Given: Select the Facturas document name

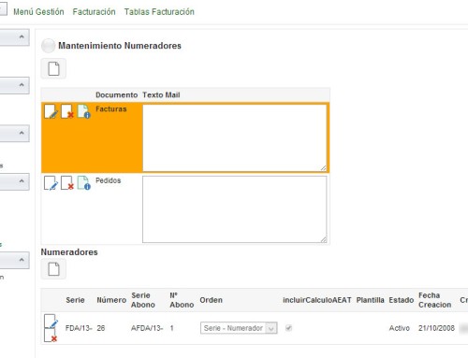Looking at the screenshot, I should [111, 109].
